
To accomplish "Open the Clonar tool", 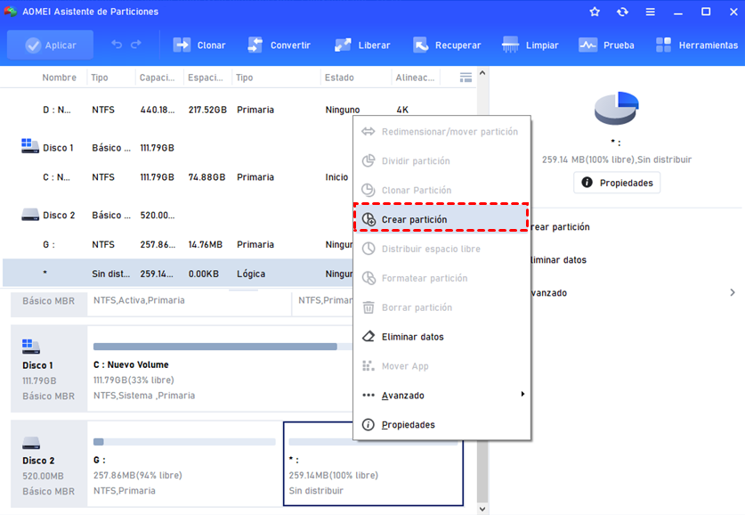I will (x=199, y=45).
